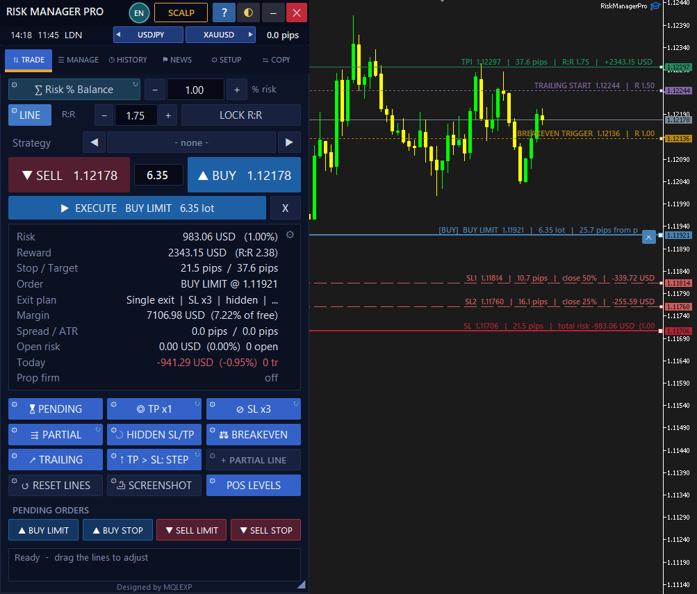697x594 pixels.
Task: Open the TRADE tab
Action: point(28,60)
